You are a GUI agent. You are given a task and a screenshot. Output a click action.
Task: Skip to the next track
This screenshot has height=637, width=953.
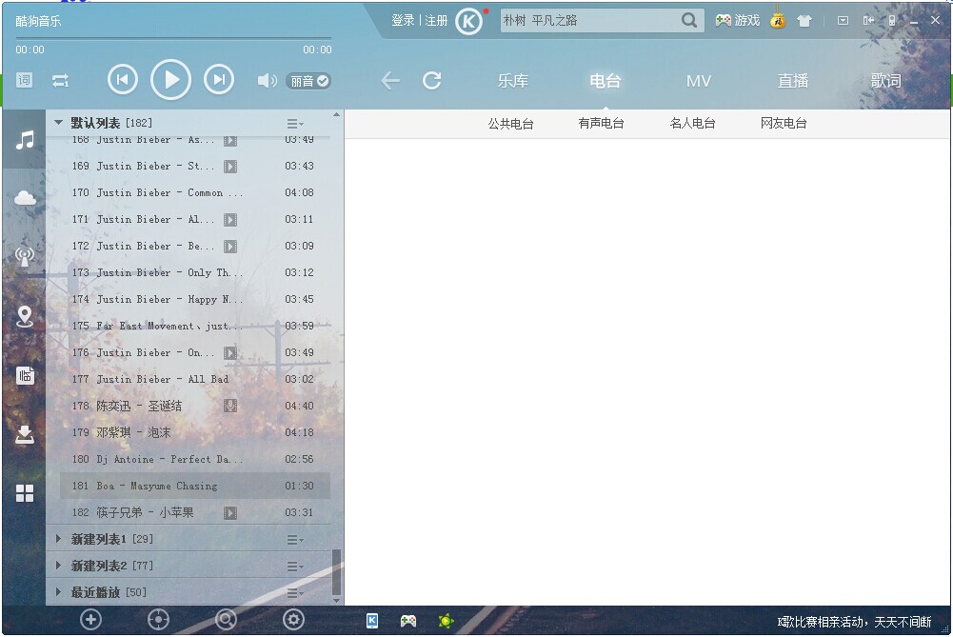coord(219,80)
